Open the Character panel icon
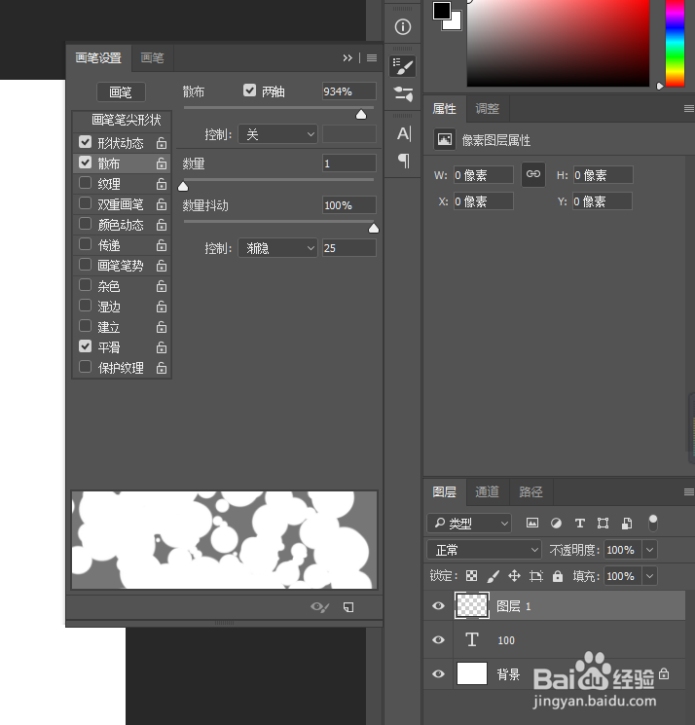Image resolution: width=695 pixels, height=725 pixels. click(403, 134)
